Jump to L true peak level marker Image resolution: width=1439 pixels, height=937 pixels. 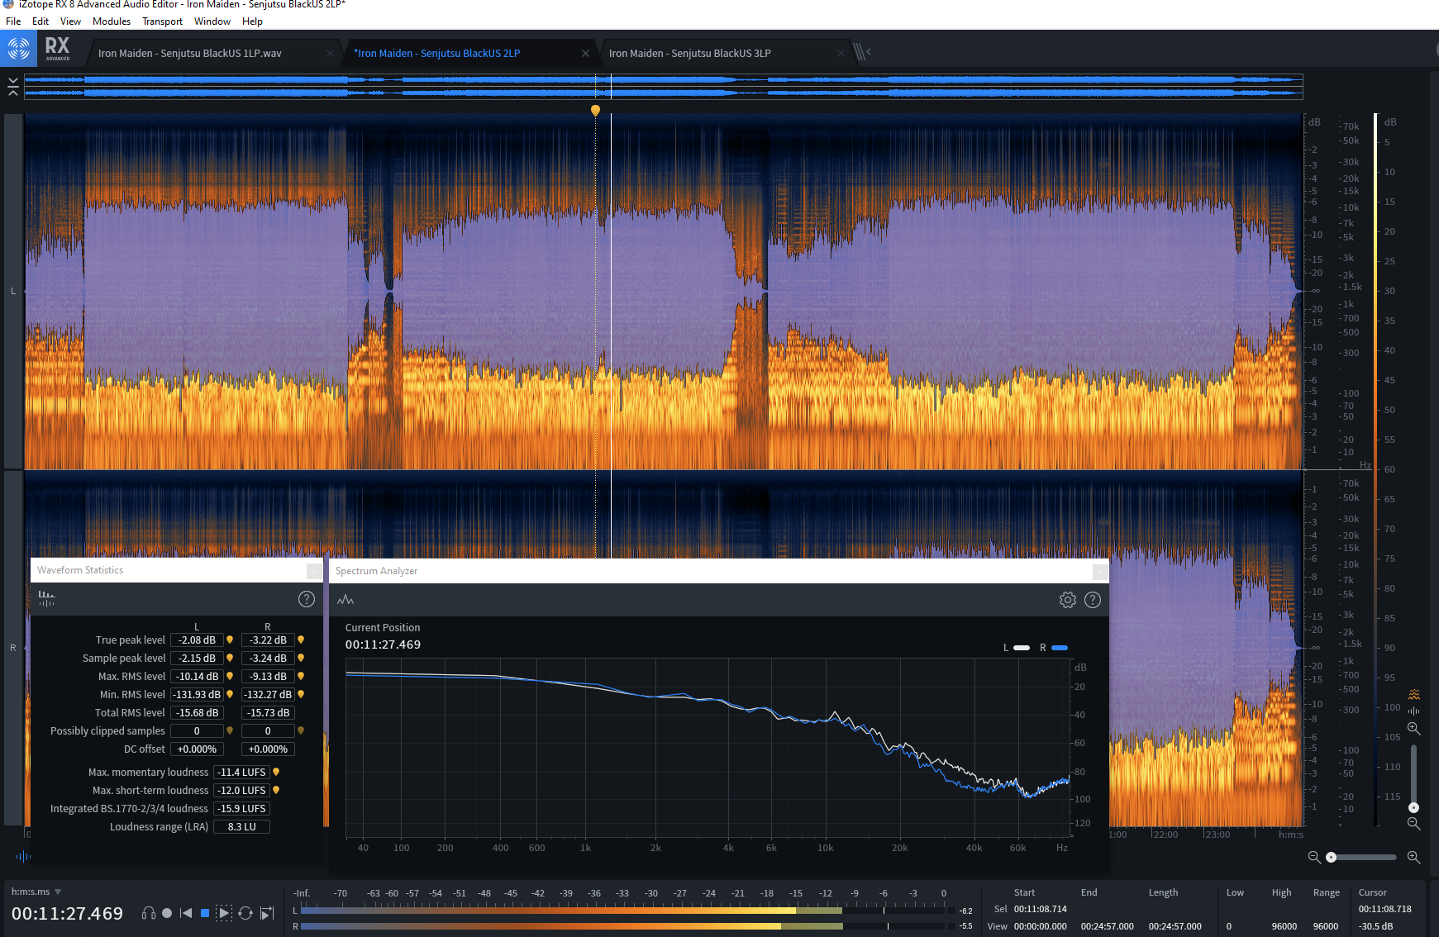tap(230, 640)
